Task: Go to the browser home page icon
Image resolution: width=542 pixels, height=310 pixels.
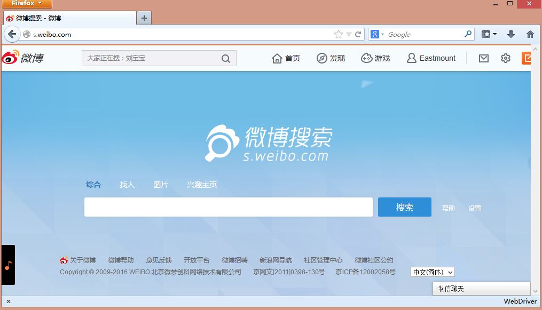Action: click(530, 34)
